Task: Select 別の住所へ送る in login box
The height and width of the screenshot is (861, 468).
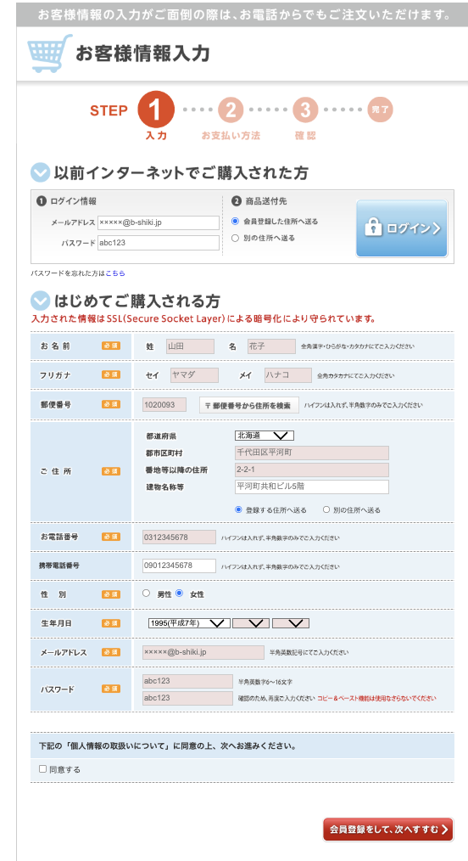Action: click(x=235, y=239)
